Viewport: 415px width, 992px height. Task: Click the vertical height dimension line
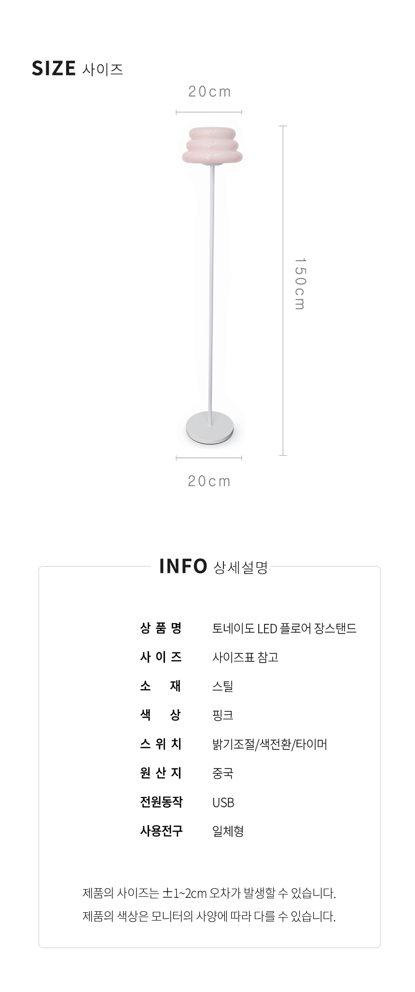(x=283, y=290)
